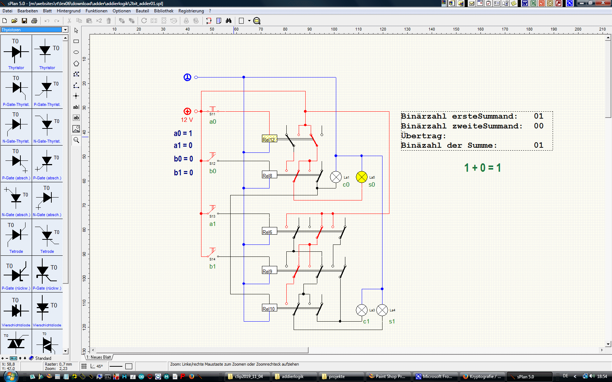612x382 pixels.
Task: Click the Mirror horizontally icon
Action: tap(154, 21)
